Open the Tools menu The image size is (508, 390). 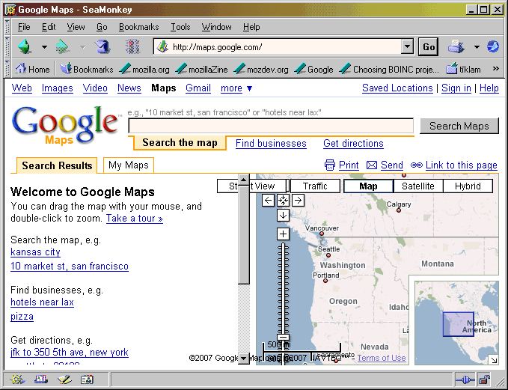[x=180, y=27]
